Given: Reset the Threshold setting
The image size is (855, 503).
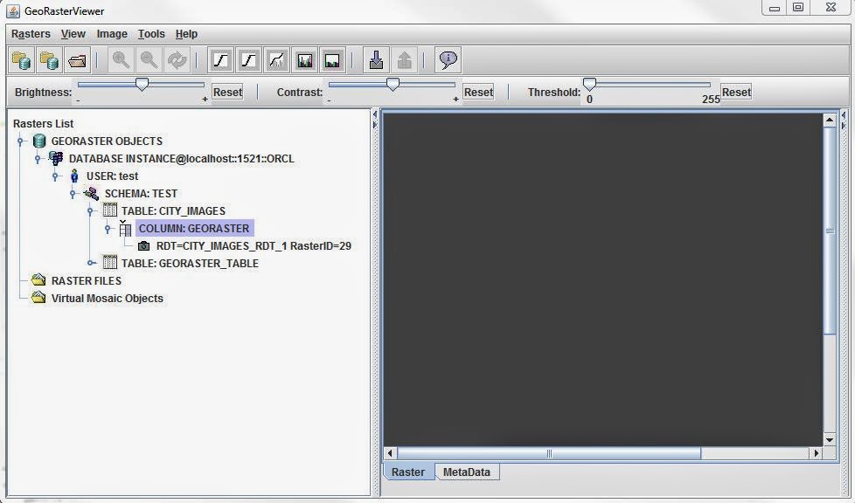Looking at the screenshot, I should [x=736, y=92].
